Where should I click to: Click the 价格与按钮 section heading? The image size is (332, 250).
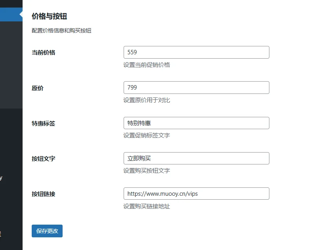[49, 16]
